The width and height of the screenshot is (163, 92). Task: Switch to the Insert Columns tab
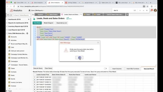pyautogui.click(x=117, y=69)
